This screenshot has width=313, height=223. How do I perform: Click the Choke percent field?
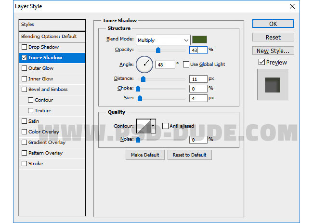click(198, 89)
